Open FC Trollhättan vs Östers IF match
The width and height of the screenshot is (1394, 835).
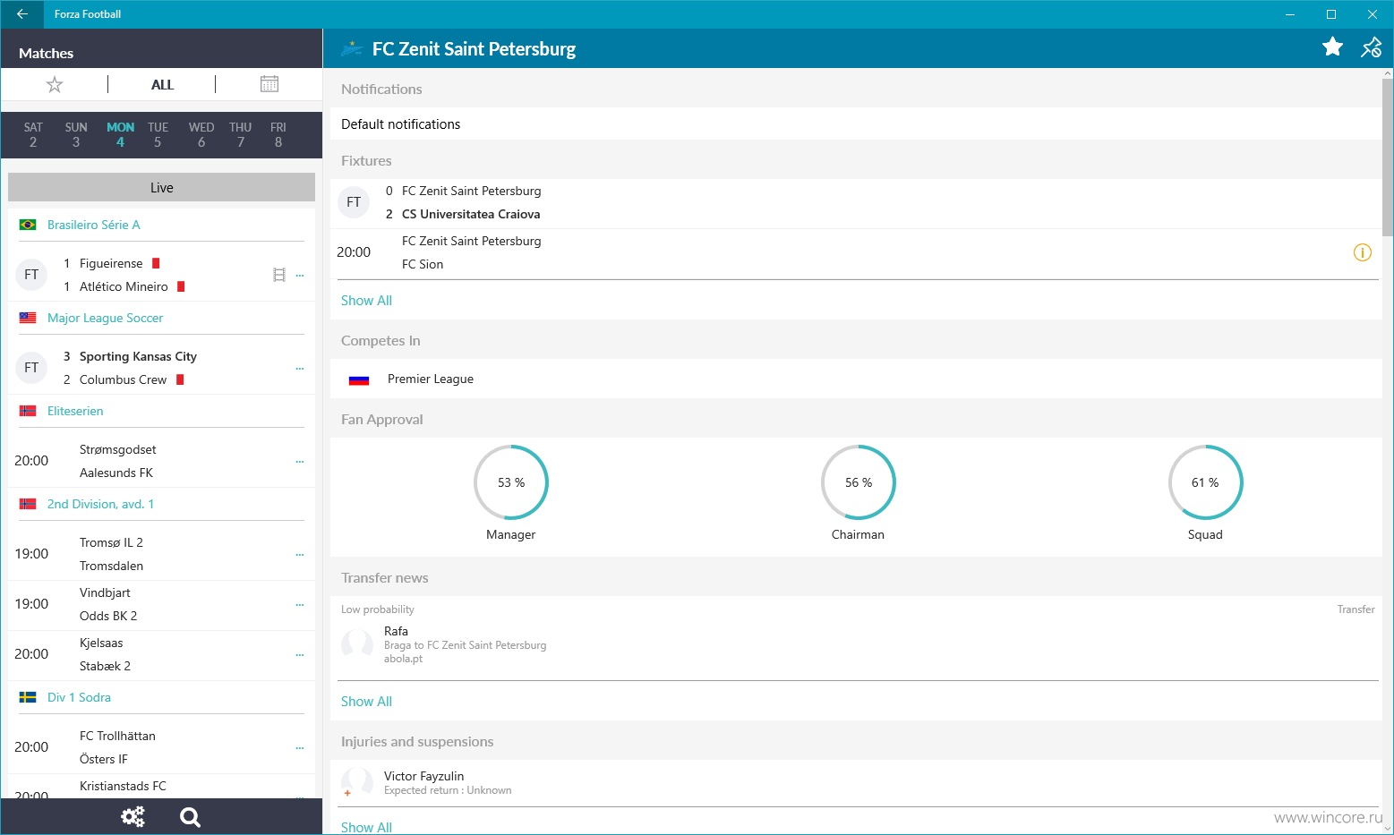[161, 747]
